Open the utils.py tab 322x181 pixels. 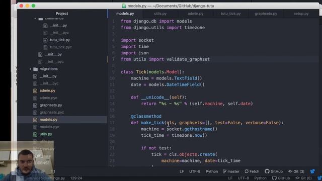pos(160,14)
